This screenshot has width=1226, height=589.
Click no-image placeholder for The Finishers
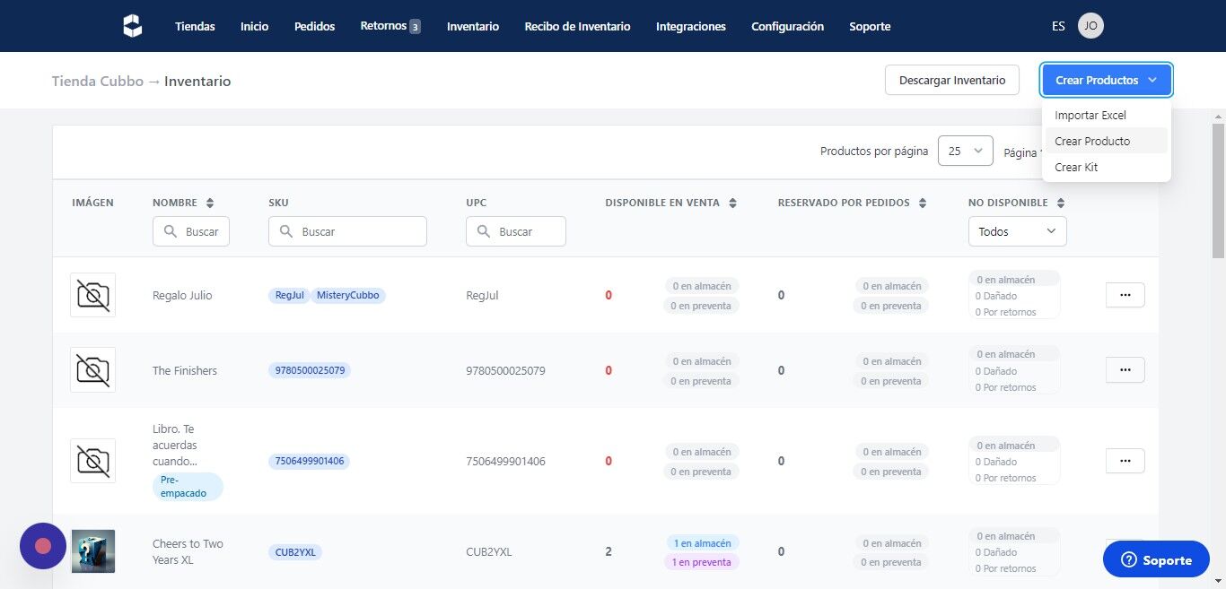pyautogui.click(x=92, y=370)
